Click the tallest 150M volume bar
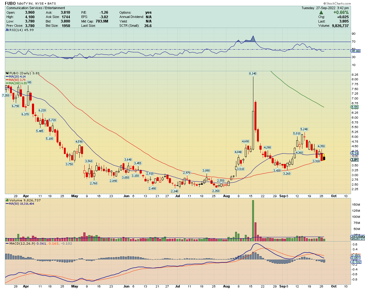365x289 pixels. 253,221
